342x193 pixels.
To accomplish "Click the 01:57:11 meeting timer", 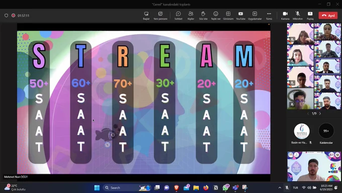I will (x=23, y=16).
